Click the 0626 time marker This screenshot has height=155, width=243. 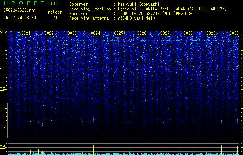click(142, 33)
